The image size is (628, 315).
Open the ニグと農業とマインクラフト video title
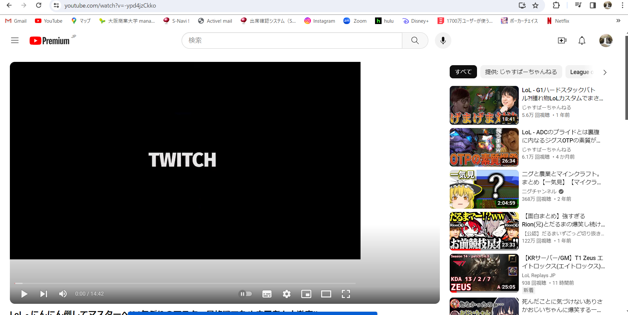pos(562,178)
